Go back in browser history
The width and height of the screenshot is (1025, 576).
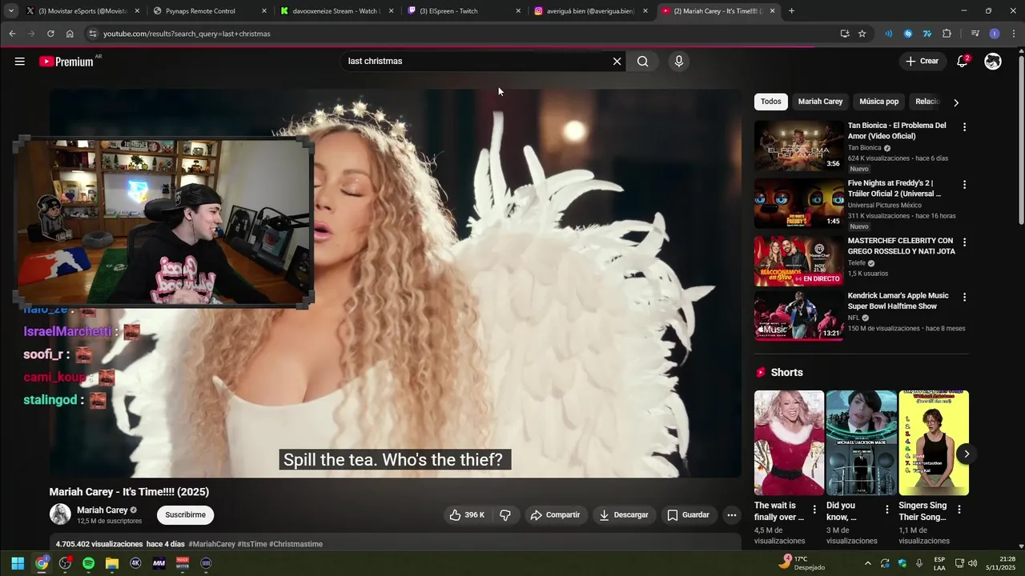pyautogui.click(x=12, y=34)
